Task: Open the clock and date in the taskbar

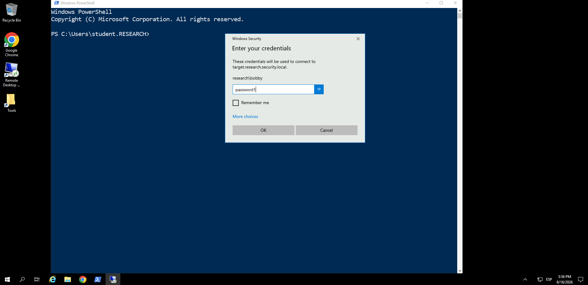Action: (x=565, y=279)
